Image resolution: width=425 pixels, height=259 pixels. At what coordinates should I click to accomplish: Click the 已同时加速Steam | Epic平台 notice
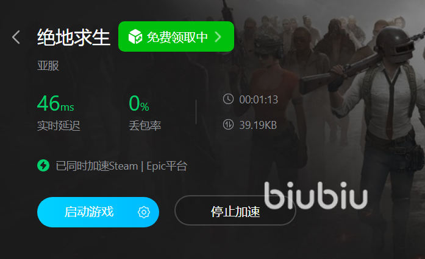pyautogui.click(x=121, y=166)
